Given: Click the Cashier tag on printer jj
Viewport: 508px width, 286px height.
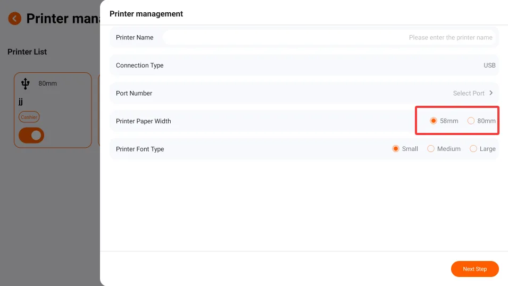Looking at the screenshot, I should pos(29,117).
